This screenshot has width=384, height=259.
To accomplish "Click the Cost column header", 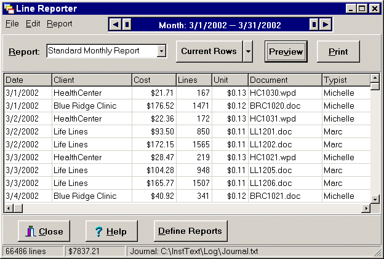I will pos(154,80).
